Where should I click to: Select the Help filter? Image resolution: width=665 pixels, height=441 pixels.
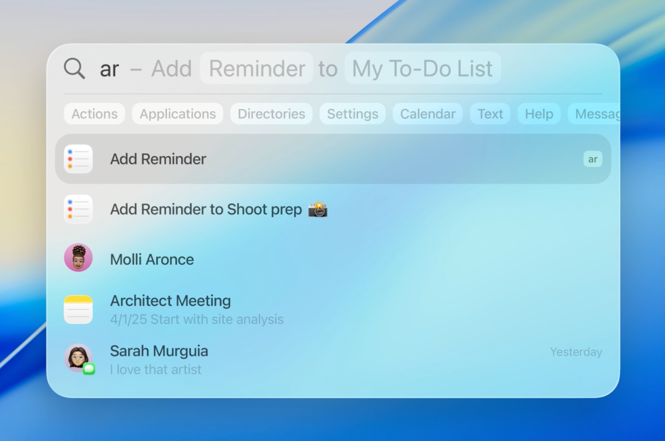(539, 114)
